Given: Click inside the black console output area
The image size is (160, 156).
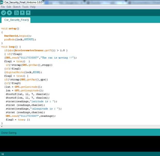Looking at the screenshot, I should click(x=80, y=144).
